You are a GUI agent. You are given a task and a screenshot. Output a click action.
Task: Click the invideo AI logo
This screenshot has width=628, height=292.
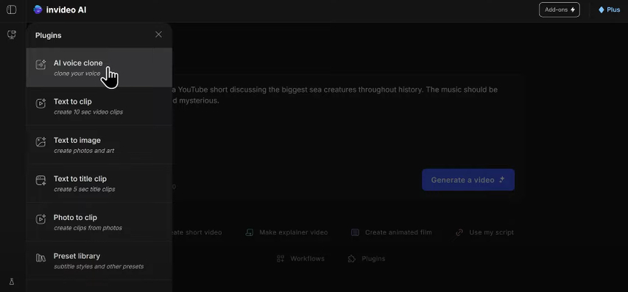click(60, 10)
